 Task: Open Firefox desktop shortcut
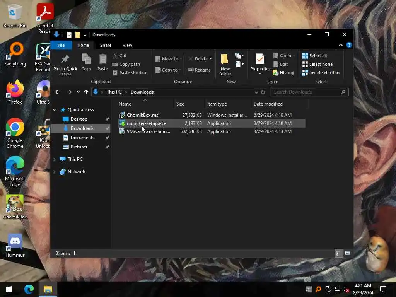coord(15,92)
